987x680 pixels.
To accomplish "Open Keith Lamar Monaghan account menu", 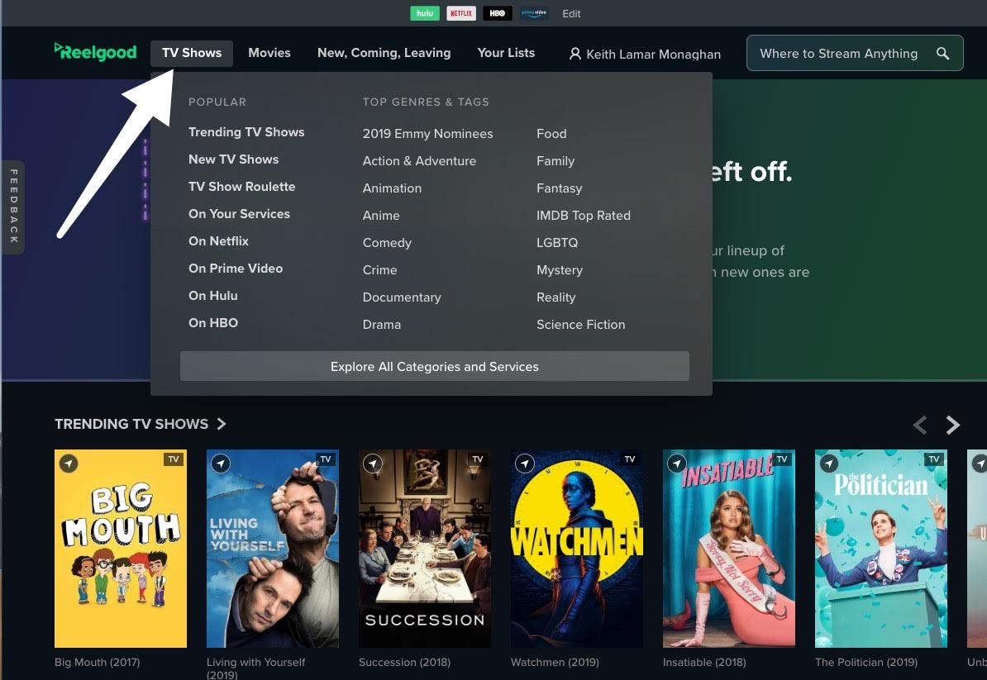I will [x=645, y=54].
